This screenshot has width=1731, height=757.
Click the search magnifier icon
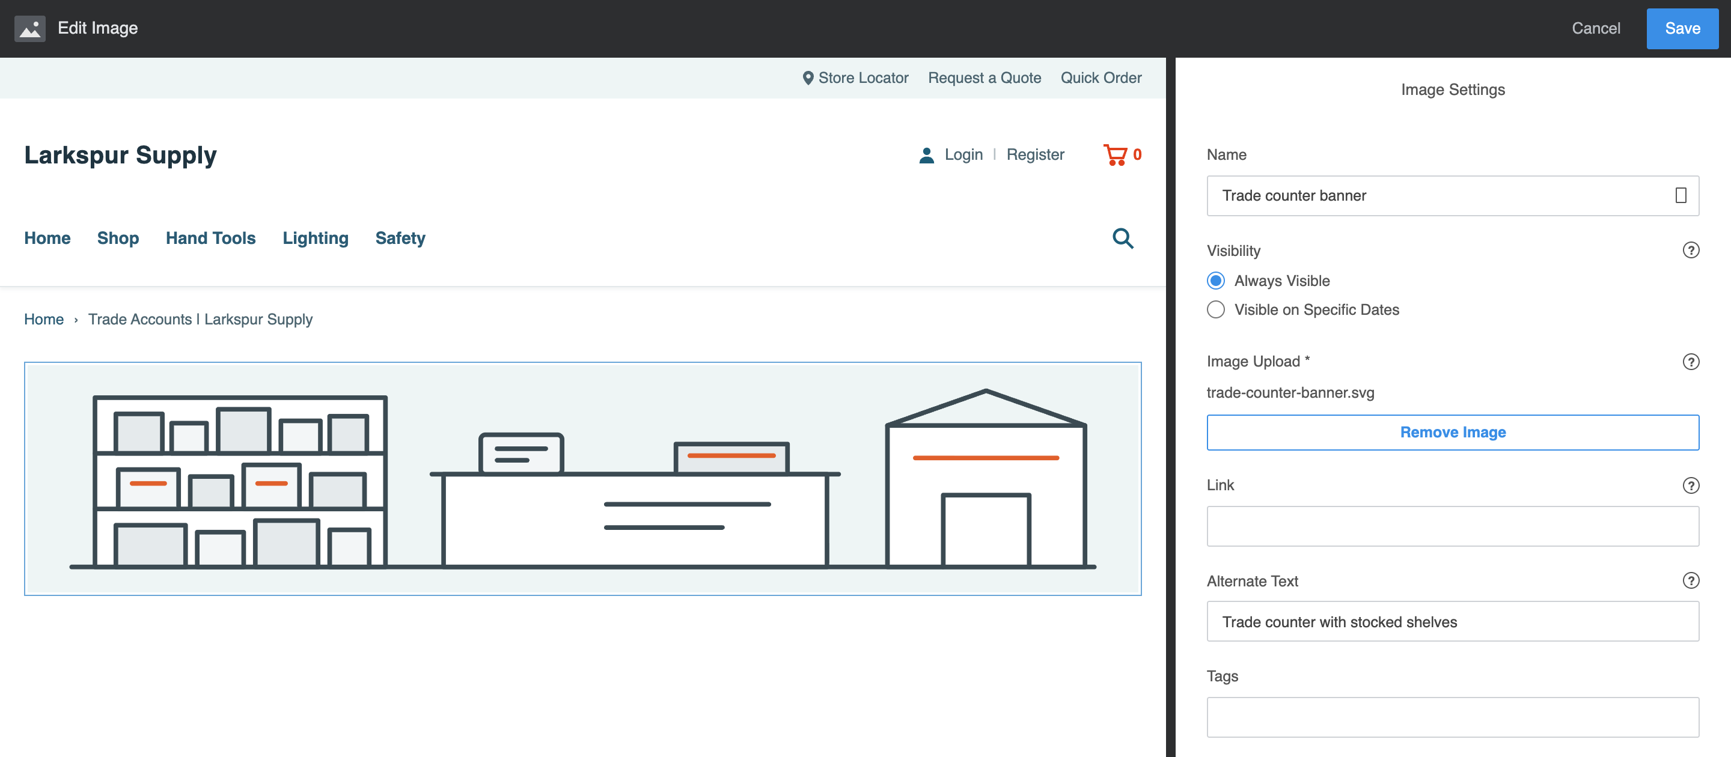[x=1122, y=238]
